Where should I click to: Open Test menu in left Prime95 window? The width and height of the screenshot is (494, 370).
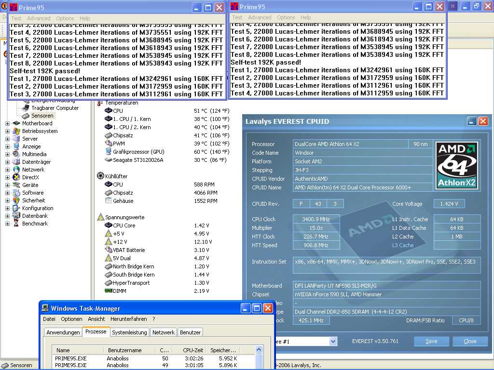(x=16, y=18)
